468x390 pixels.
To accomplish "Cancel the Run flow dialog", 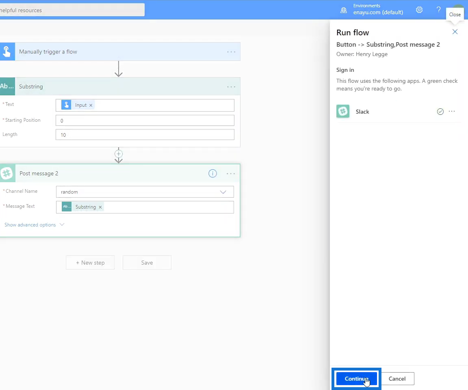I will coord(397,379).
